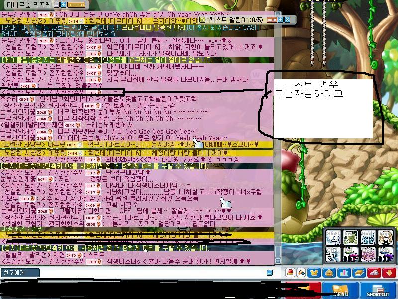Click the chat megaphone item icon
The height and width of the screenshot is (299, 398).
[301, 273]
